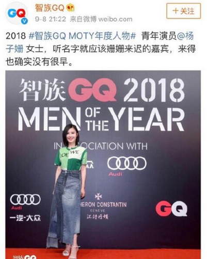The image size is (207, 259).
Task: Tap the pink GQ logo at the top of the photo
Action: 92,91
